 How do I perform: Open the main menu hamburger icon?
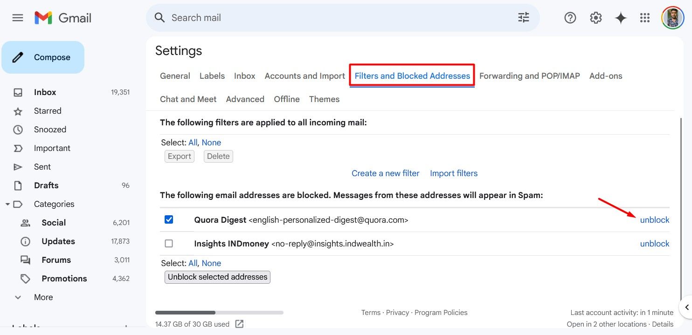coord(17,17)
